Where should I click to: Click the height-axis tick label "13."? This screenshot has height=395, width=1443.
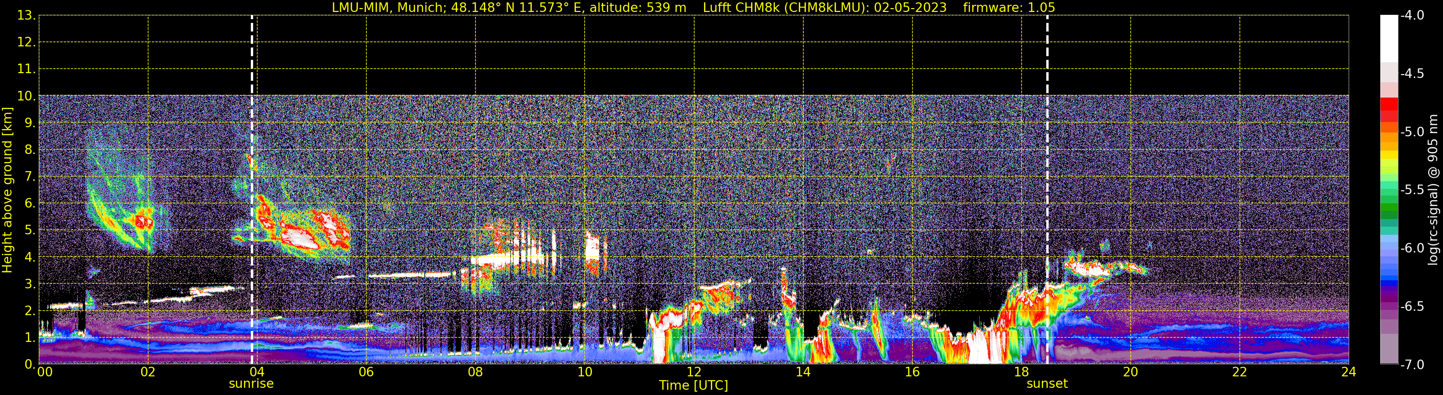coord(26,16)
